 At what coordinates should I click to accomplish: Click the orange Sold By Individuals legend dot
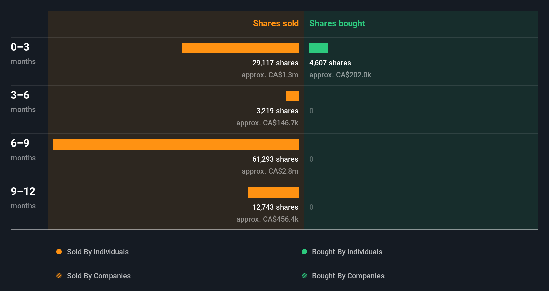59,252
